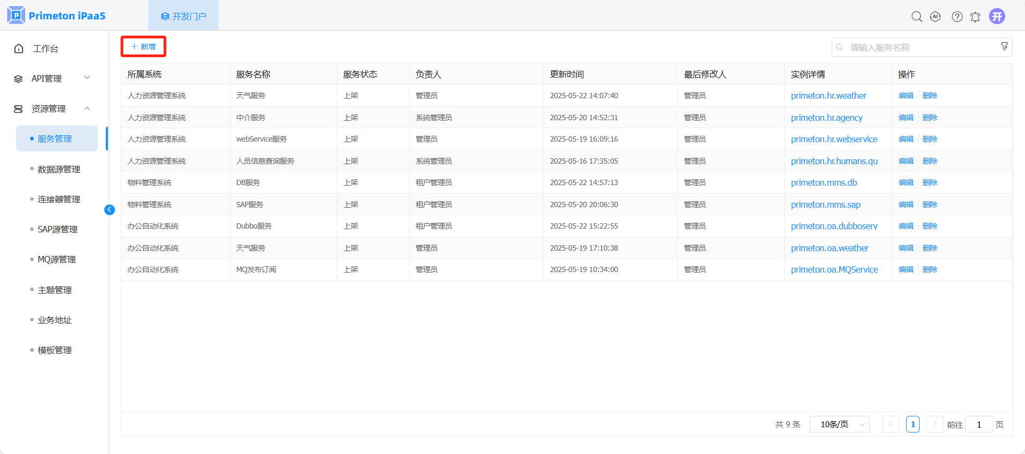Open the help question mark icon
Image resolution: width=1025 pixels, height=454 pixels.
957,17
